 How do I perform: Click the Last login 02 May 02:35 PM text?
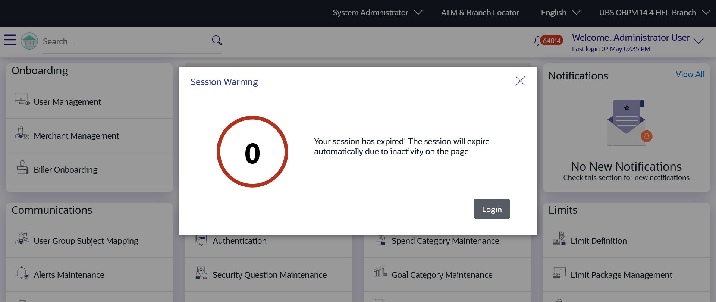[x=611, y=49]
